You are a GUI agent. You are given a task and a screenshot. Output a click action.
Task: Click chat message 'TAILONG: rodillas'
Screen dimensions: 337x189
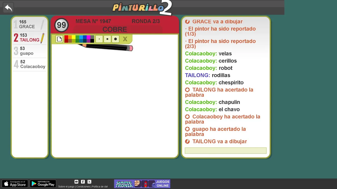pos(208,75)
